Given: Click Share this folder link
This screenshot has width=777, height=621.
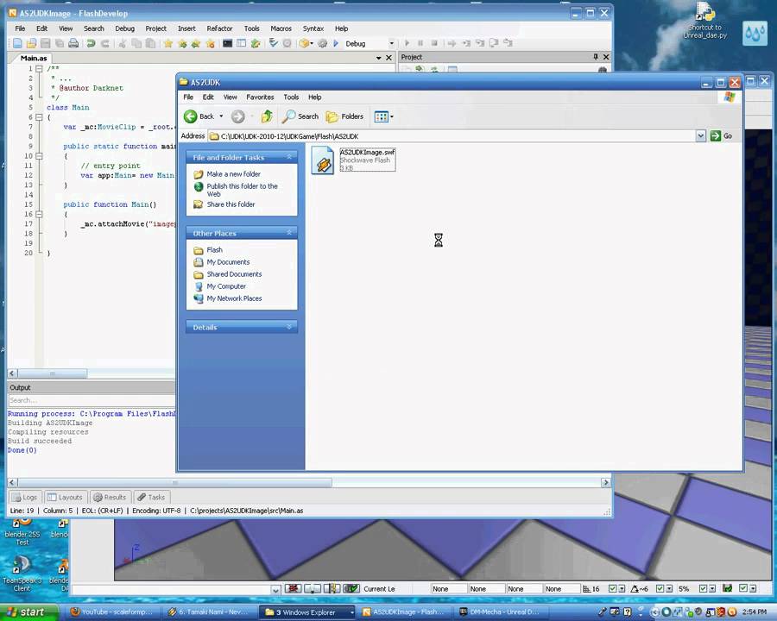Looking at the screenshot, I should click(x=231, y=204).
